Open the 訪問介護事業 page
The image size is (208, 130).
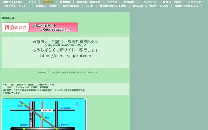pos(71,6)
